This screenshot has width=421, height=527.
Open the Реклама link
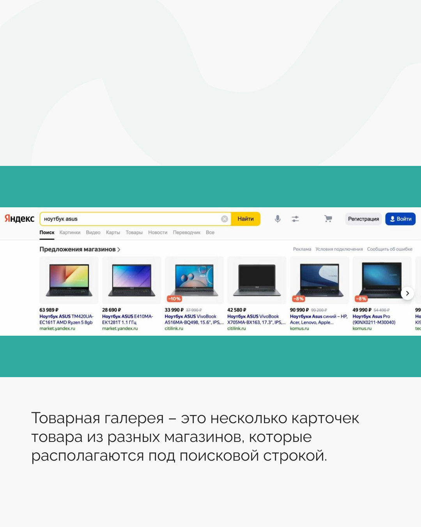coord(302,249)
